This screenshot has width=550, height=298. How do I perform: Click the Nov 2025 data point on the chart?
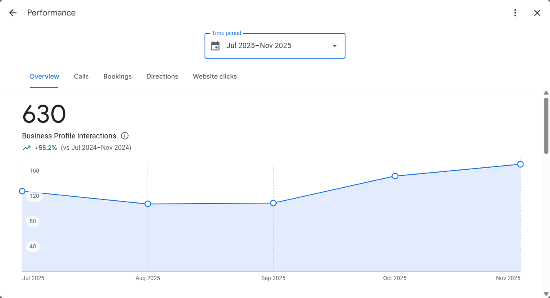click(520, 164)
